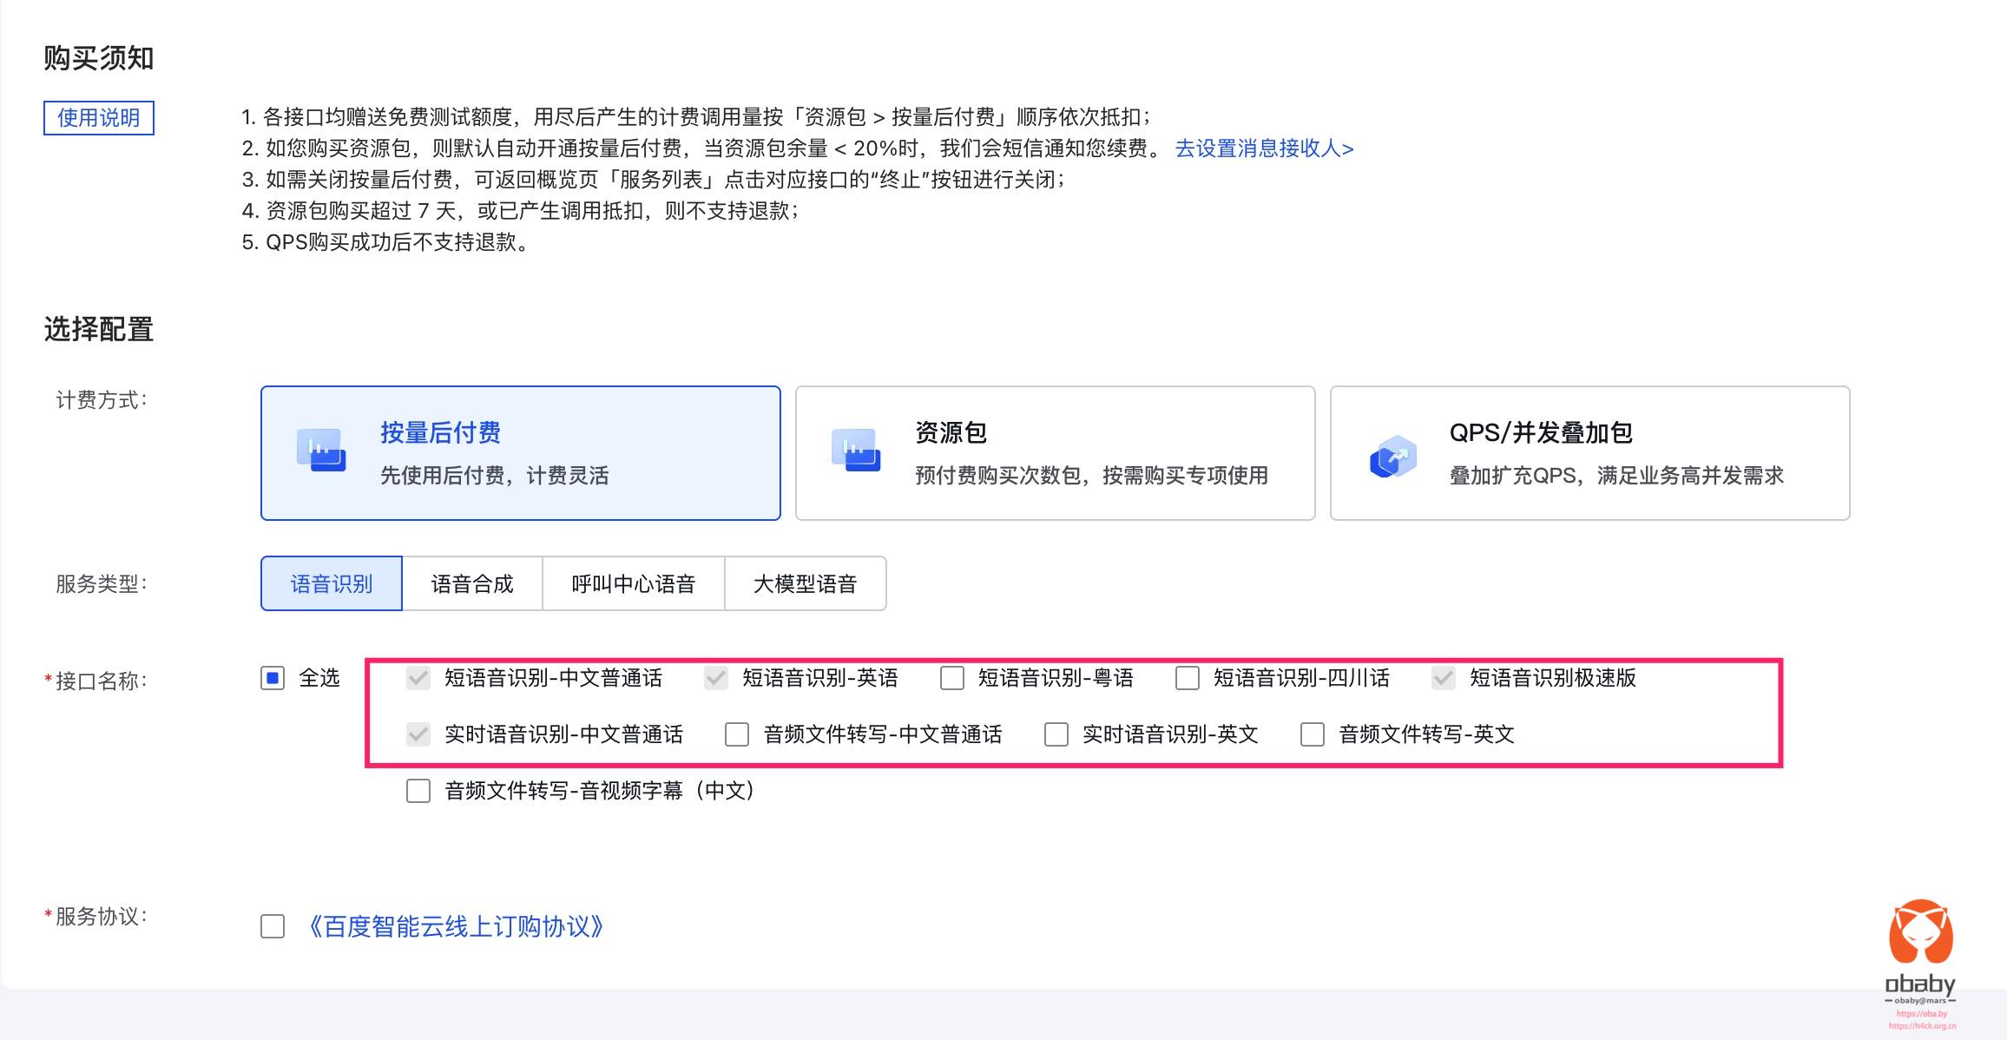Switch to 语音合成 service tab
The image size is (2007, 1040).
(472, 583)
